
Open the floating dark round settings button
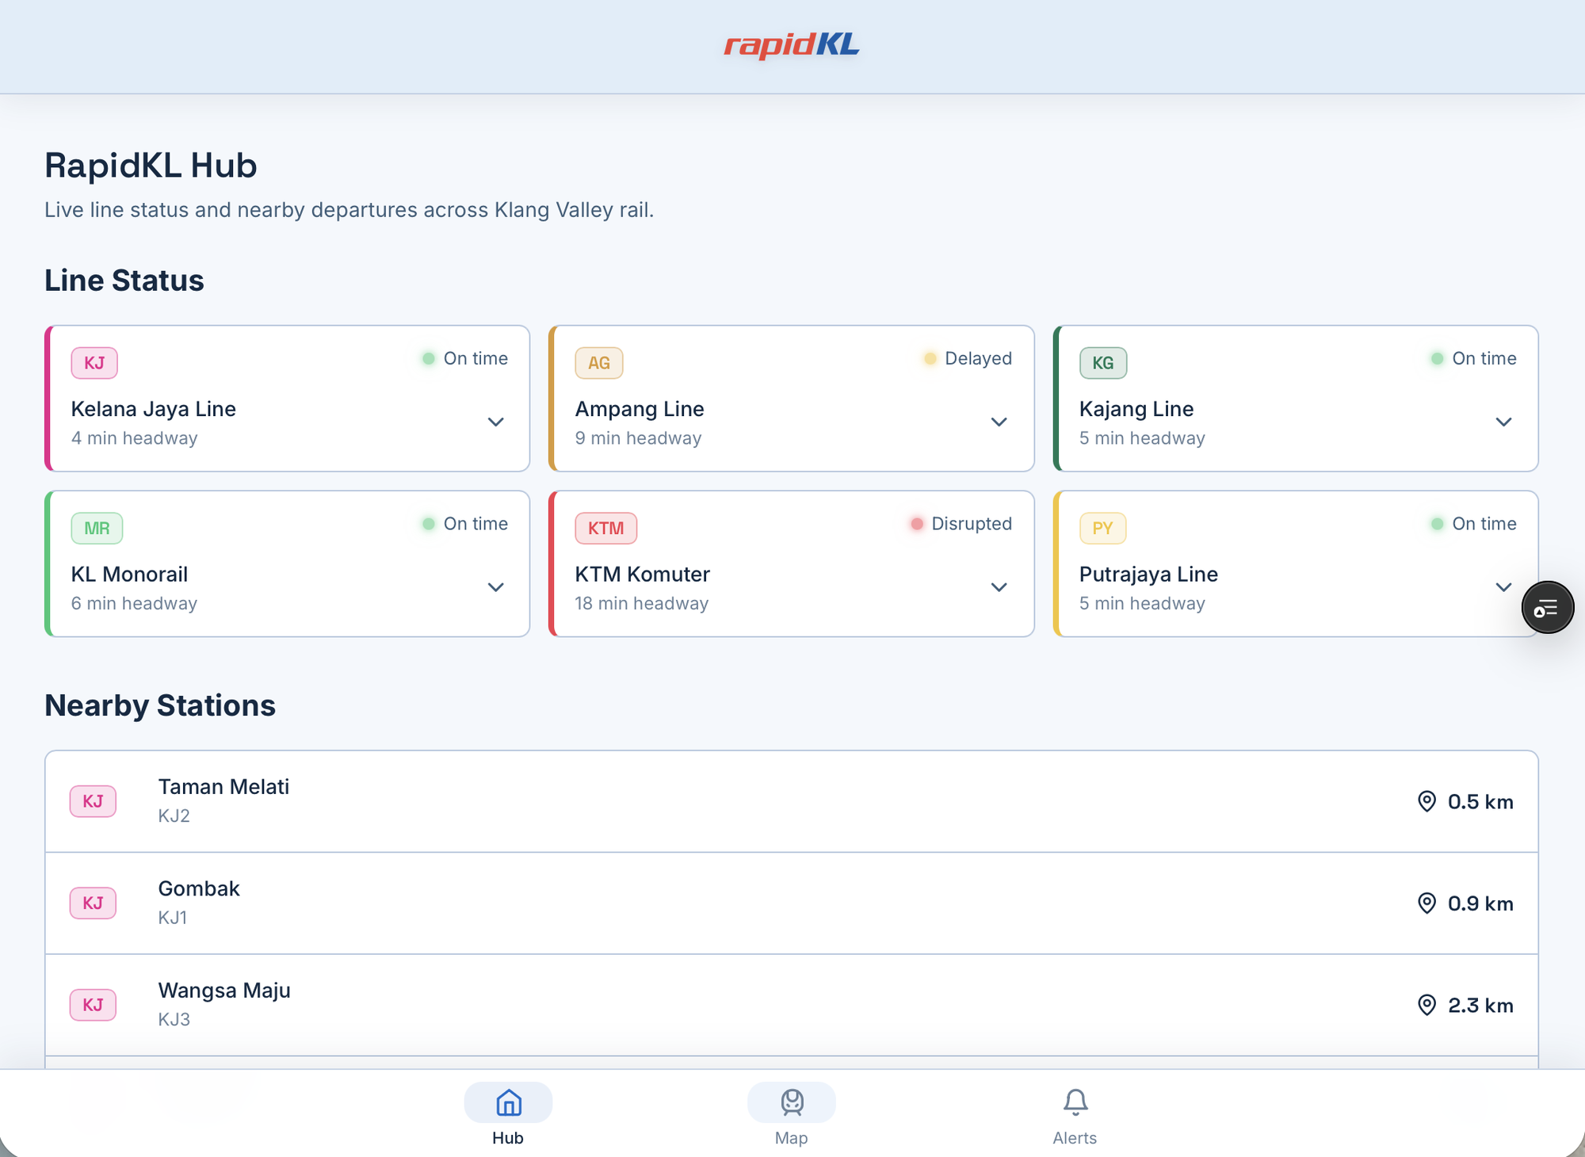point(1548,608)
